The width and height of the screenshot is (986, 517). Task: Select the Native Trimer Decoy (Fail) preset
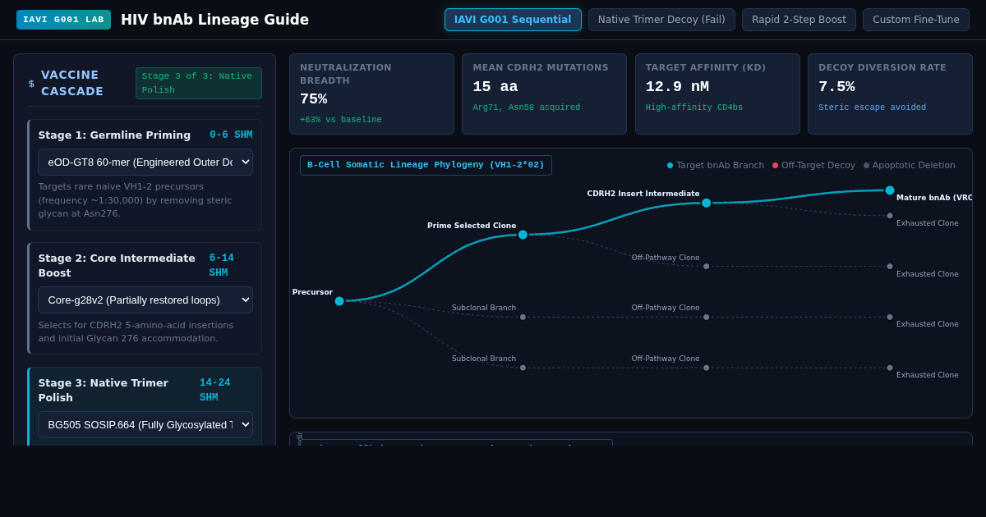click(661, 20)
